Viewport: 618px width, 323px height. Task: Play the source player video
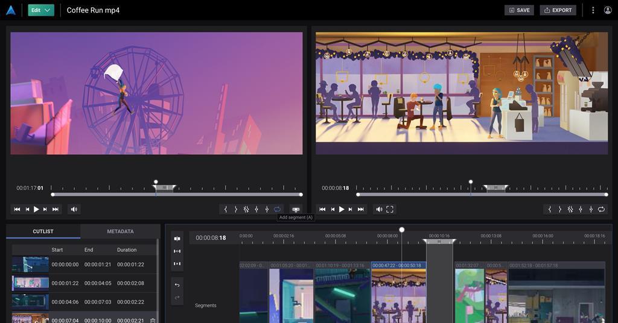pos(36,209)
